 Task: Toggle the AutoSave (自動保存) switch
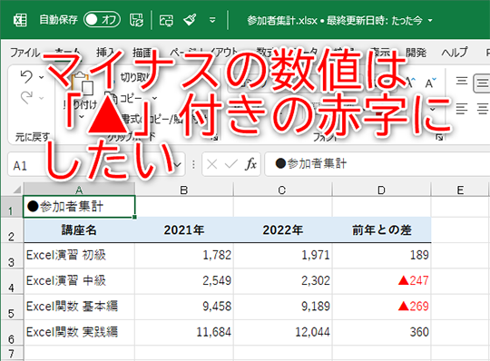[x=102, y=20]
